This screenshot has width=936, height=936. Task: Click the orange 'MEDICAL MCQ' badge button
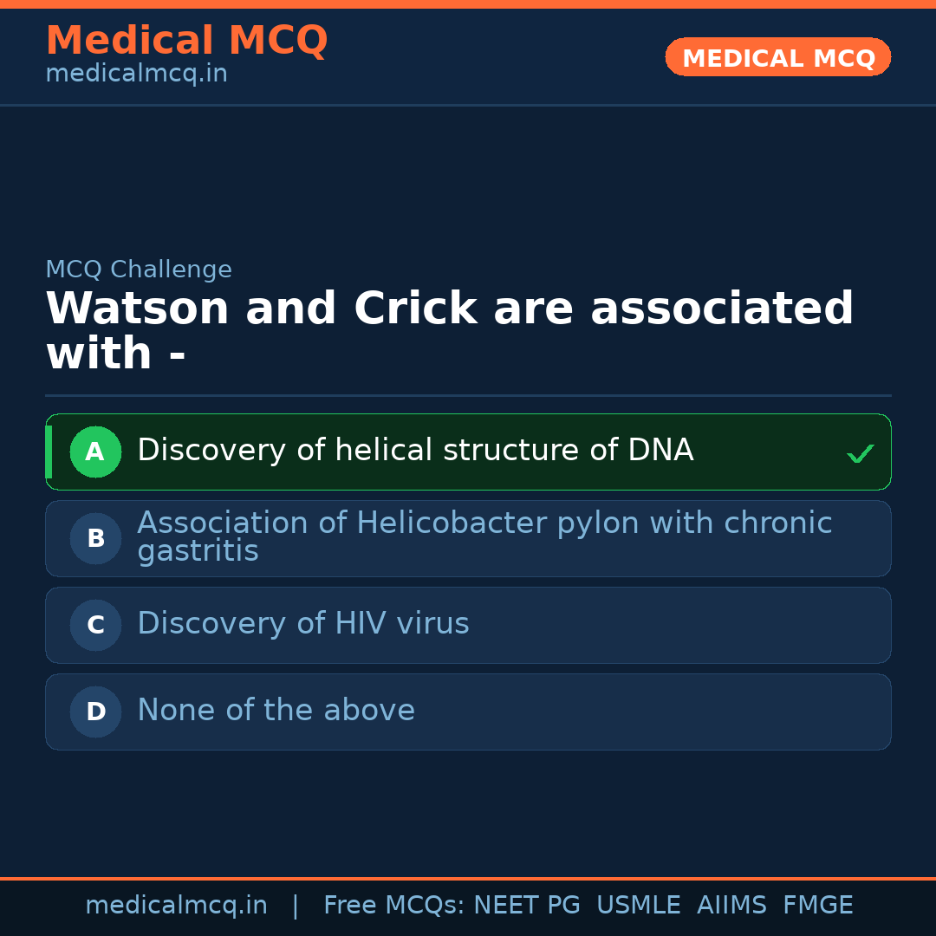click(x=777, y=57)
